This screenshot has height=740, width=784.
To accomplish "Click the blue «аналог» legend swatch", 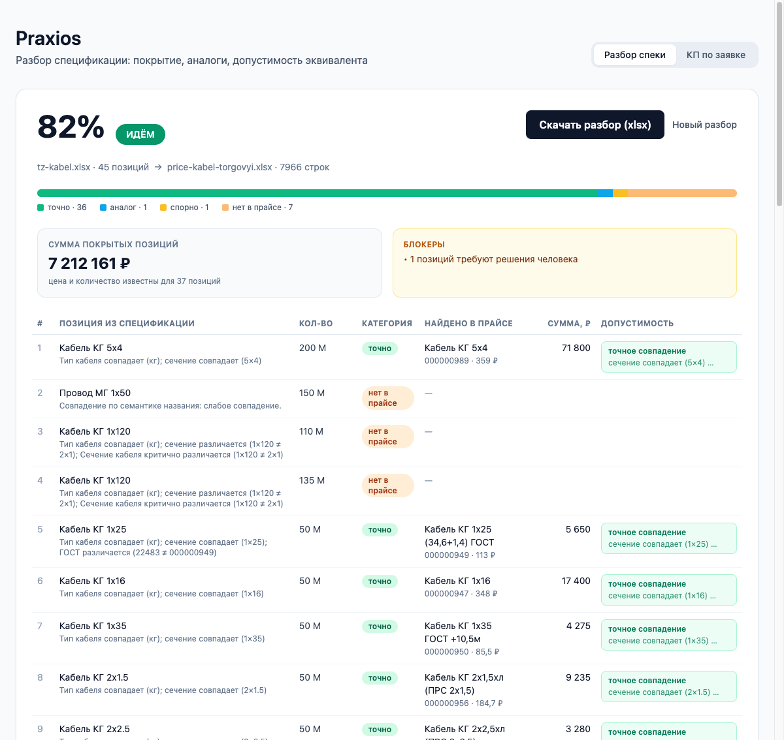I will point(103,208).
